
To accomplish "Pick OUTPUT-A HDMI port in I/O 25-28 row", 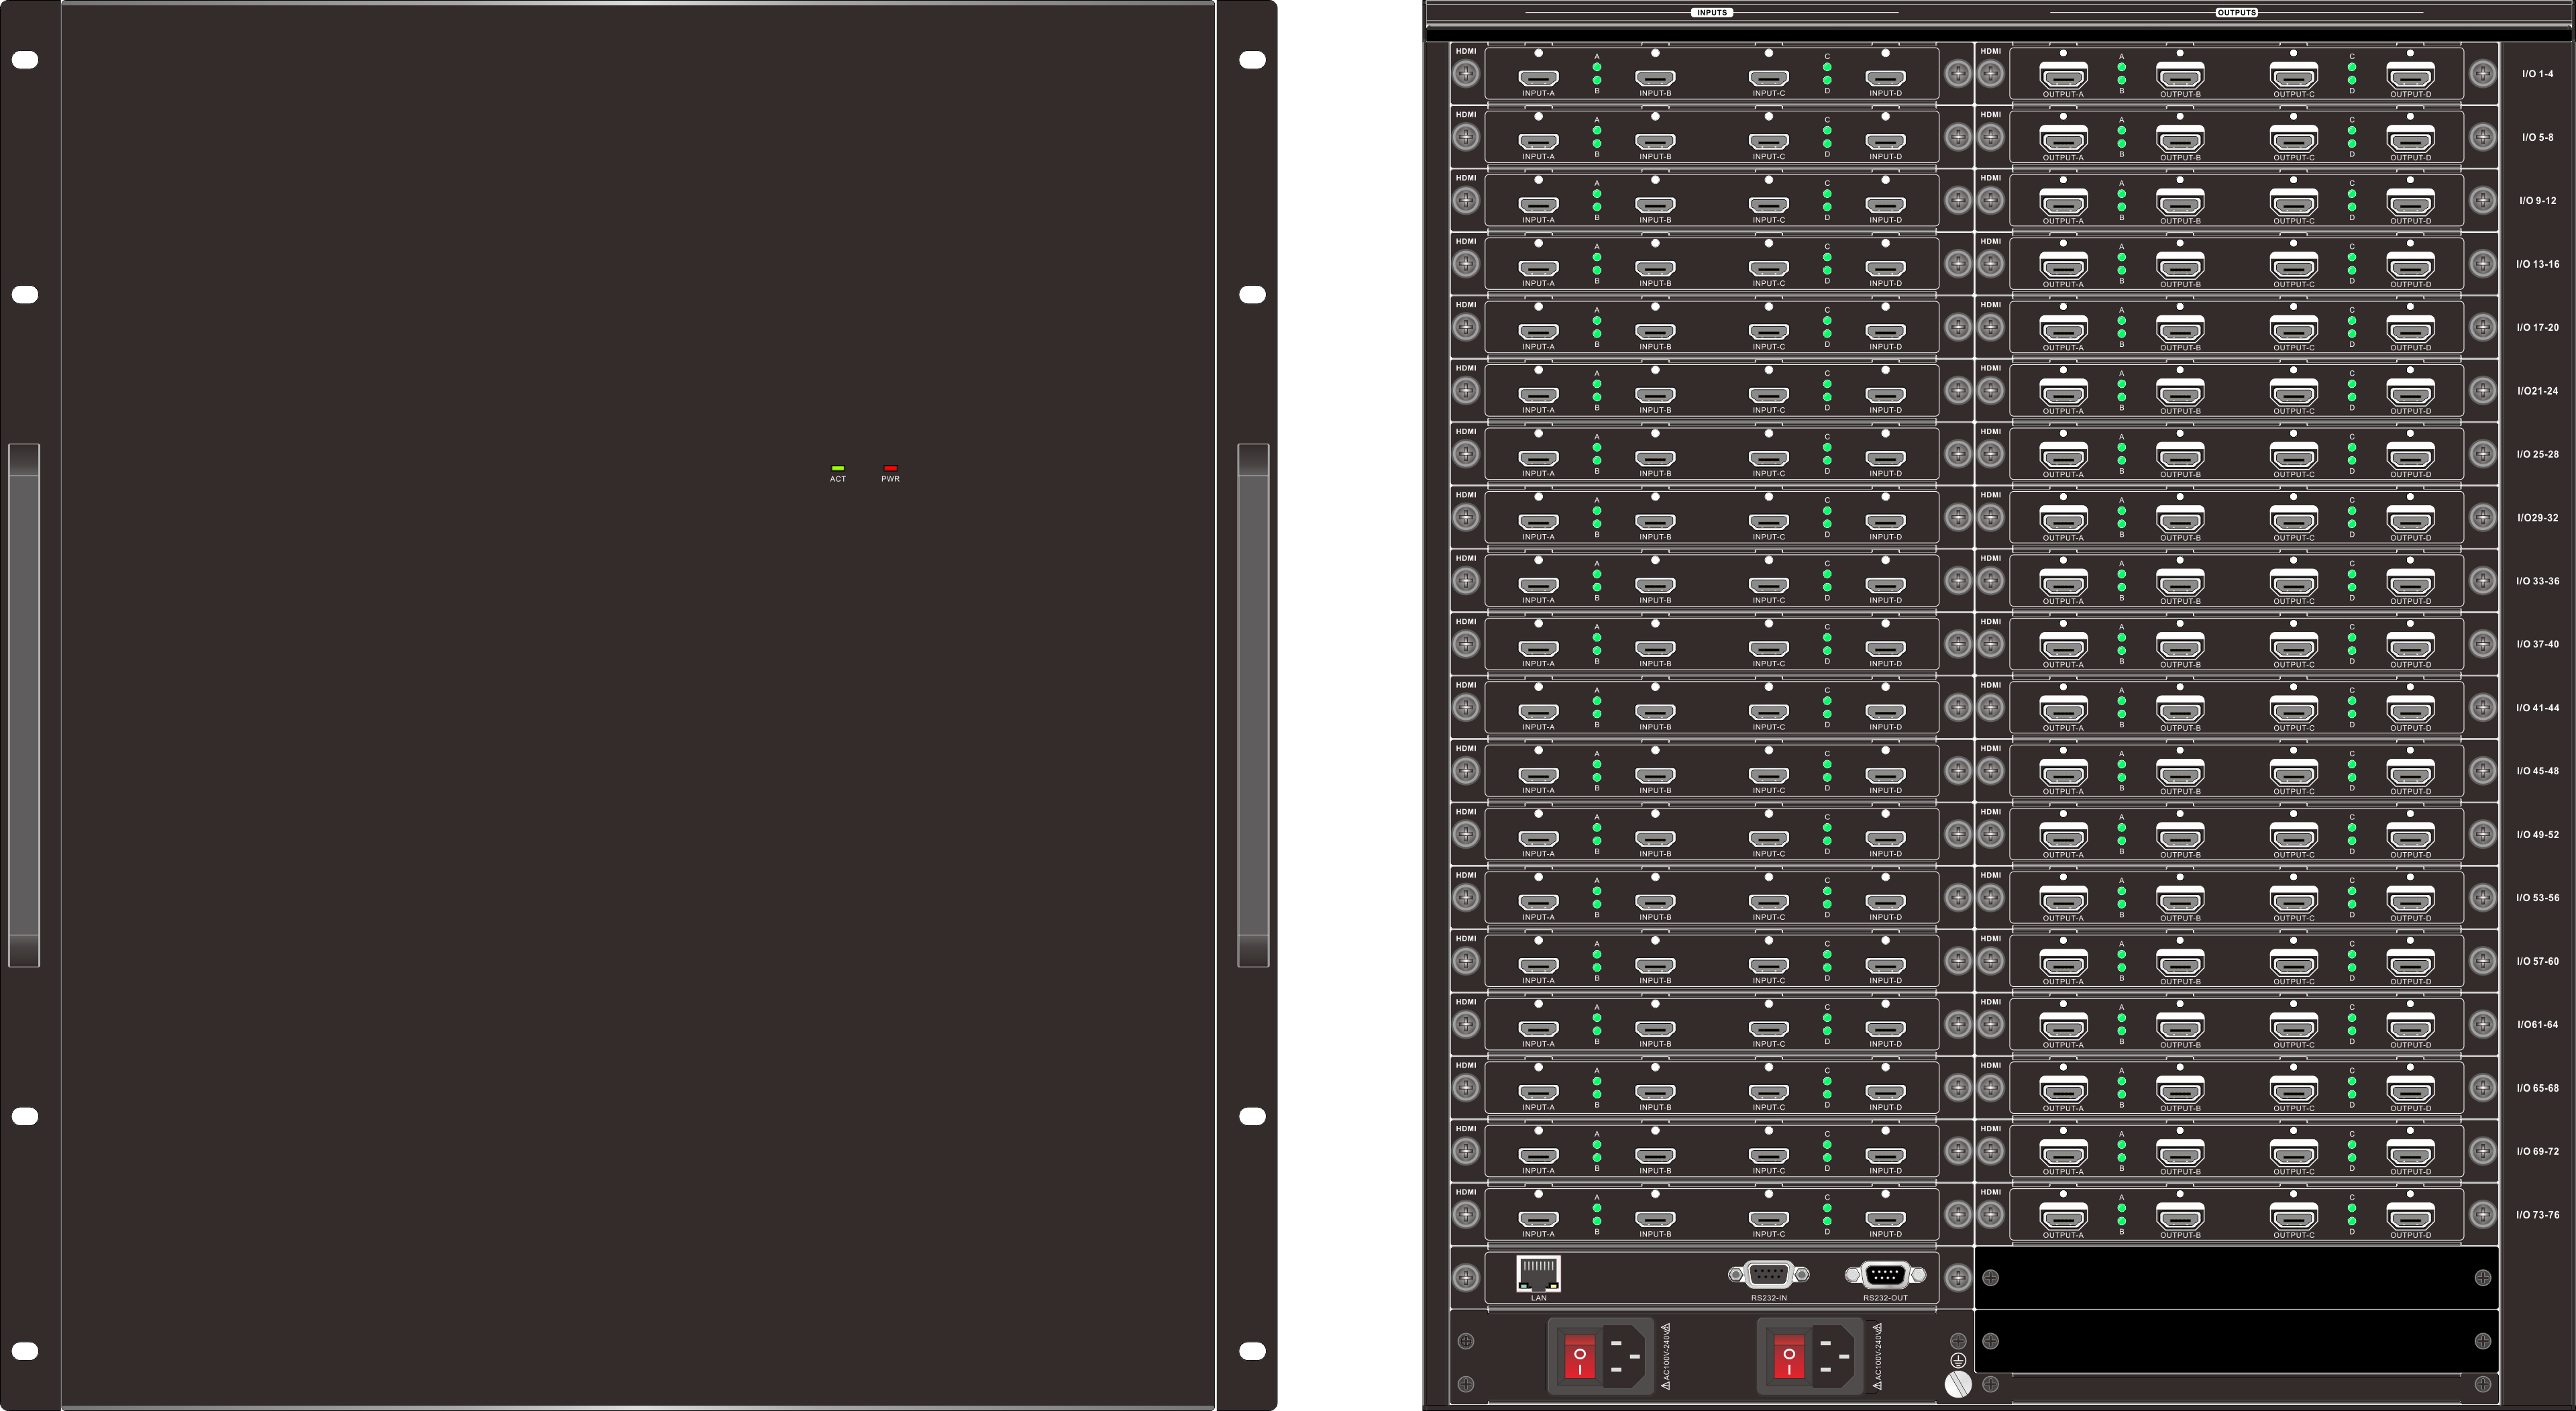I will (x=2063, y=456).
